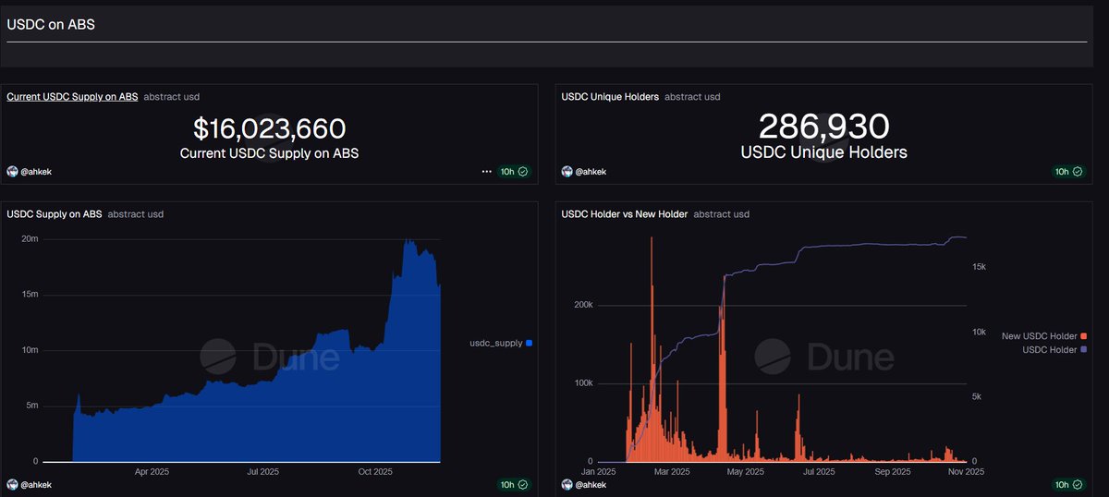Click abstract usd tag beside Current USDC Supply title

tap(172, 96)
